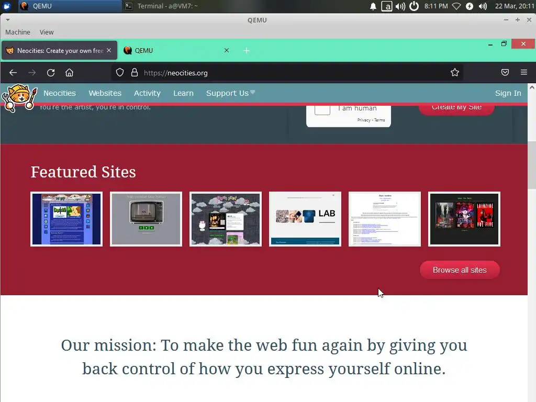Screen dimensions: 536x402
Task: Click Browse all sites button
Action: [460, 270]
